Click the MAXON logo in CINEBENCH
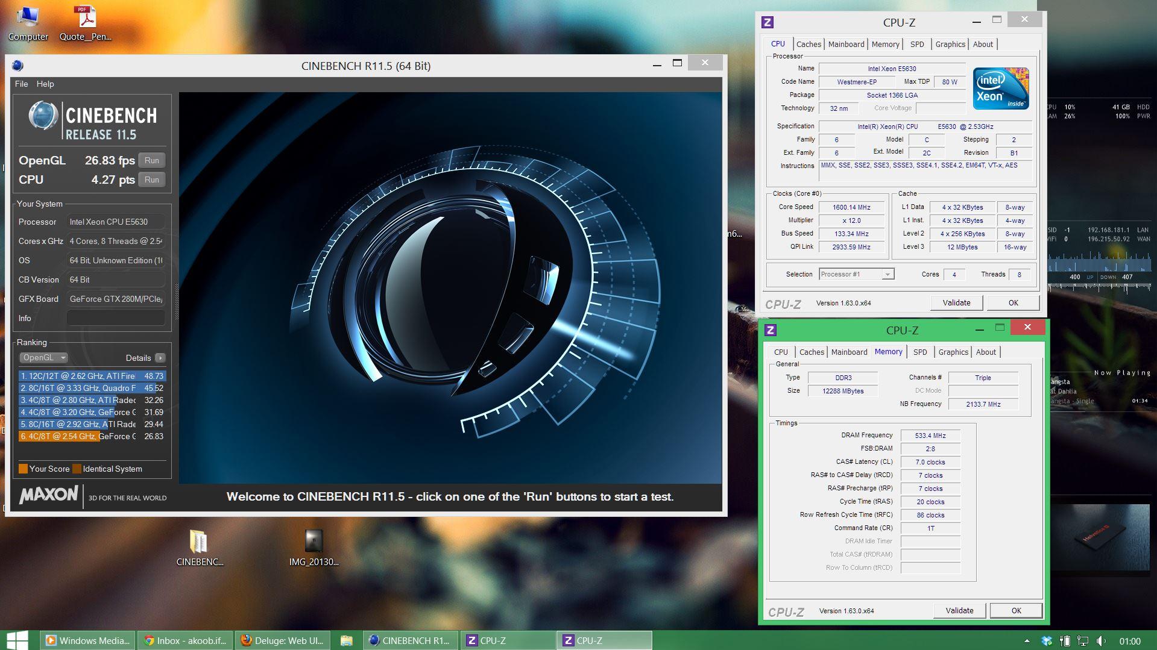The image size is (1157, 650). 48,496
